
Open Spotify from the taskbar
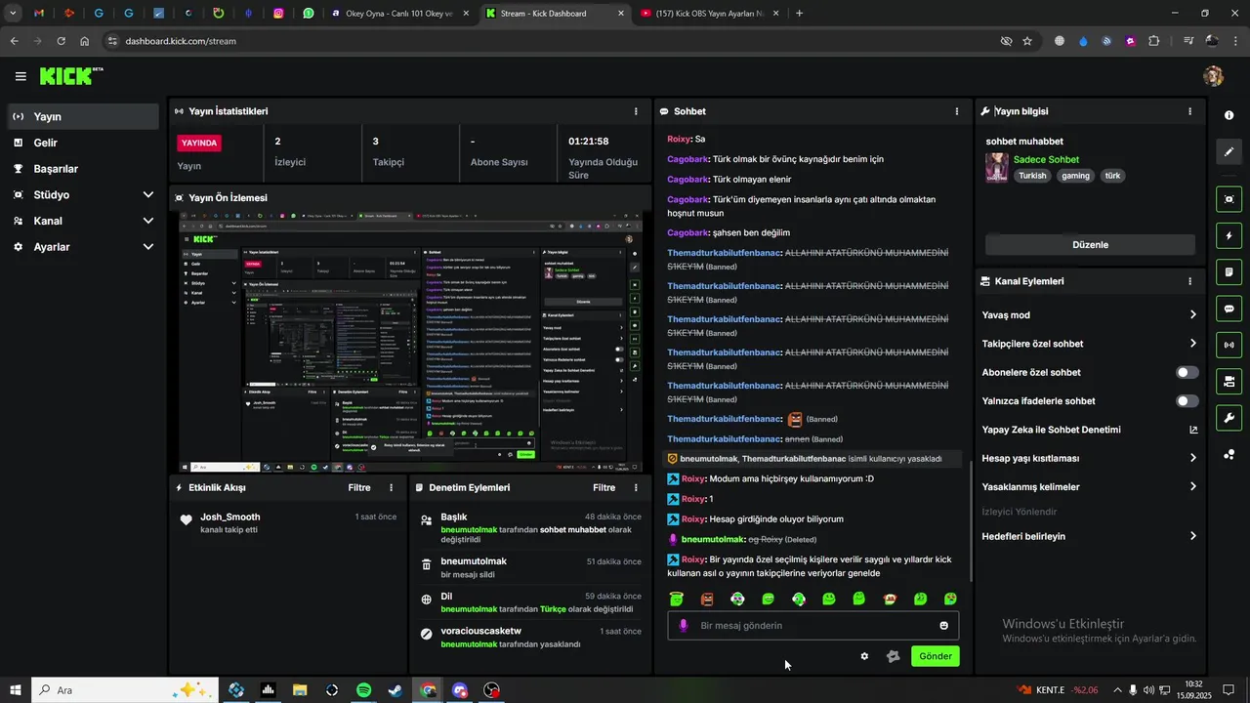tap(363, 690)
